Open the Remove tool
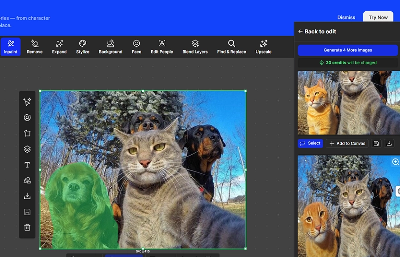Screen dimensions: 400x257 35,47
